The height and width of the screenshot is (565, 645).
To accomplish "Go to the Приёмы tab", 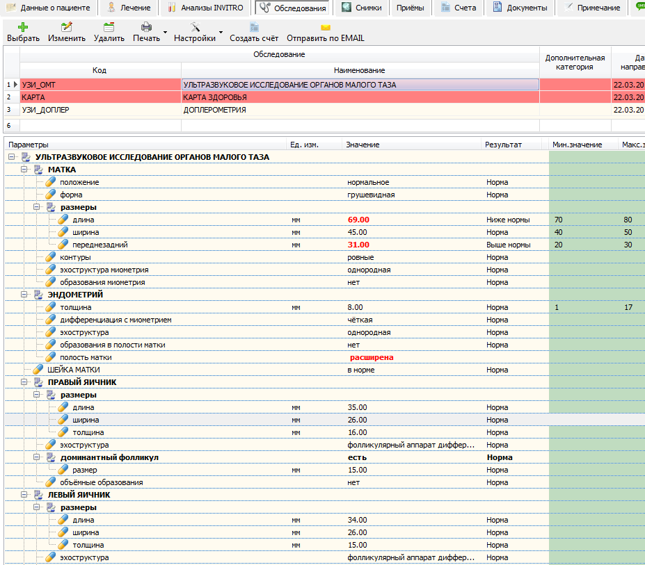I will click(x=410, y=8).
